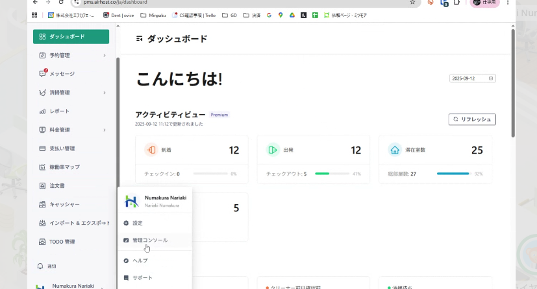Choose ヘルプ in the user popup menu
Image resolution: width=537 pixels, height=289 pixels.
point(140,260)
